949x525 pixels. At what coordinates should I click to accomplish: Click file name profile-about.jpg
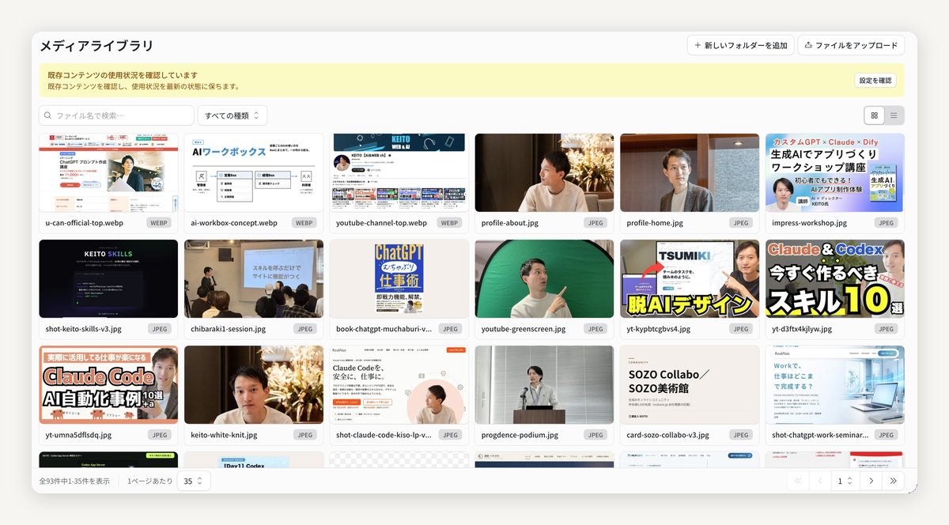coord(510,223)
